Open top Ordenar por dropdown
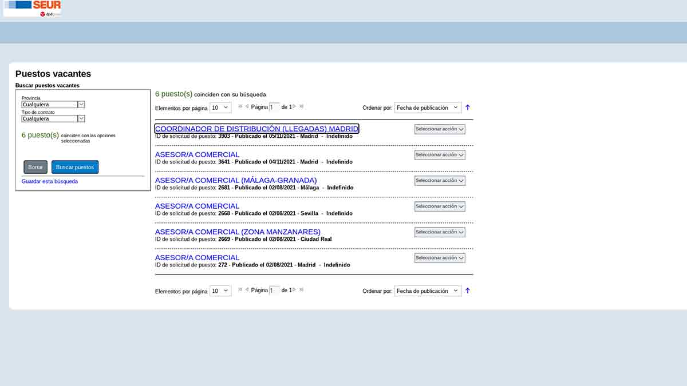687x386 pixels. click(x=428, y=108)
